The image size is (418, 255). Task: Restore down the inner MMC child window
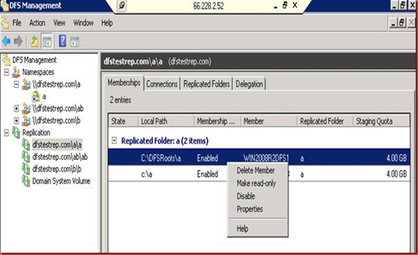click(402, 23)
